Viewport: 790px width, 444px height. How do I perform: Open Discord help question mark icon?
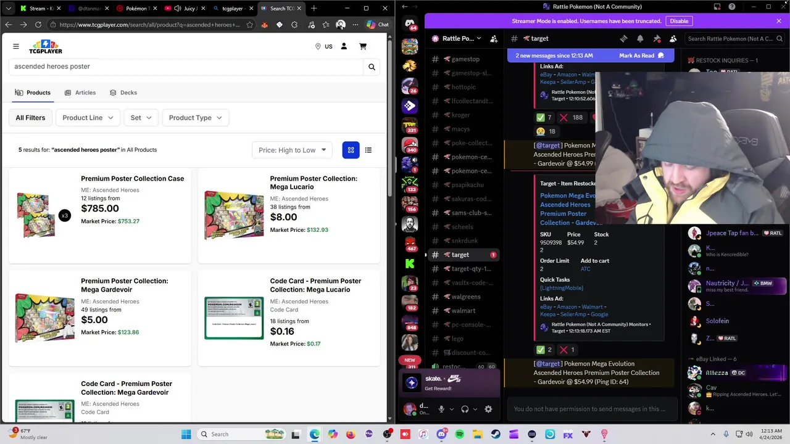point(731,7)
